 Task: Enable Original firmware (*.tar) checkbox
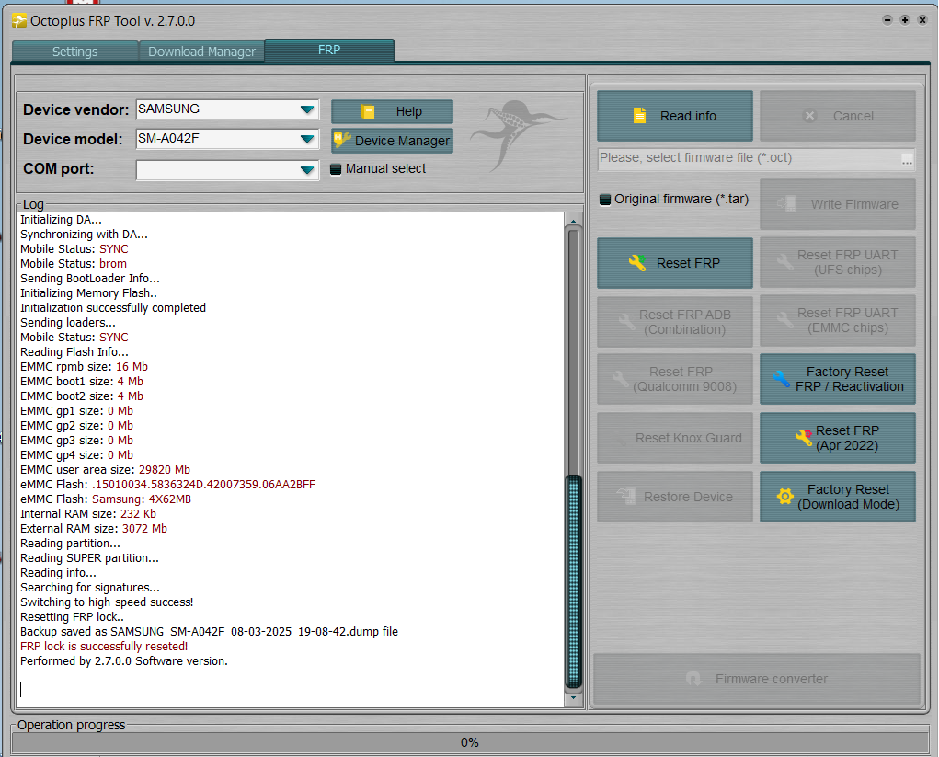(605, 200)
